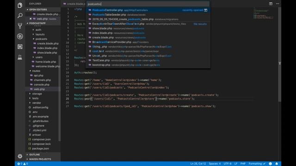Collapse the PODCASTAPP folder section
This screenshot has width=296, height=166.
pos(43,24)
